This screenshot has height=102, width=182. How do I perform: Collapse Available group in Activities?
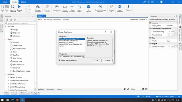tap(6, 74)
